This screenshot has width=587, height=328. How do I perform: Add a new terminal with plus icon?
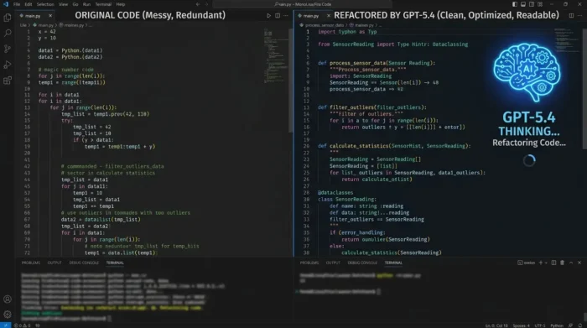pos(540,263)
